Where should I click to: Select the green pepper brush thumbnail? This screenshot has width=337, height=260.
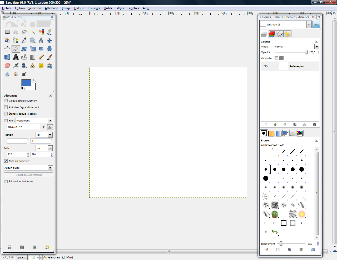(x=275, y=214)
